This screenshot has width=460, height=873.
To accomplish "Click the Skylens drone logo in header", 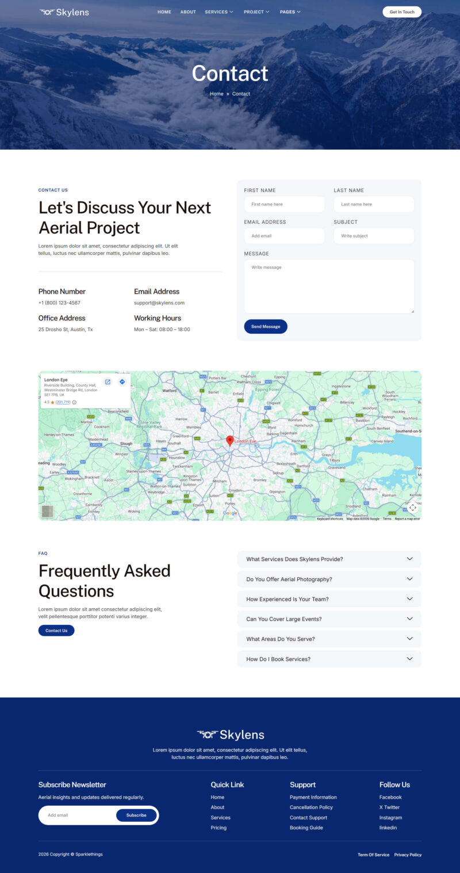I will click(x=64, y=12).
